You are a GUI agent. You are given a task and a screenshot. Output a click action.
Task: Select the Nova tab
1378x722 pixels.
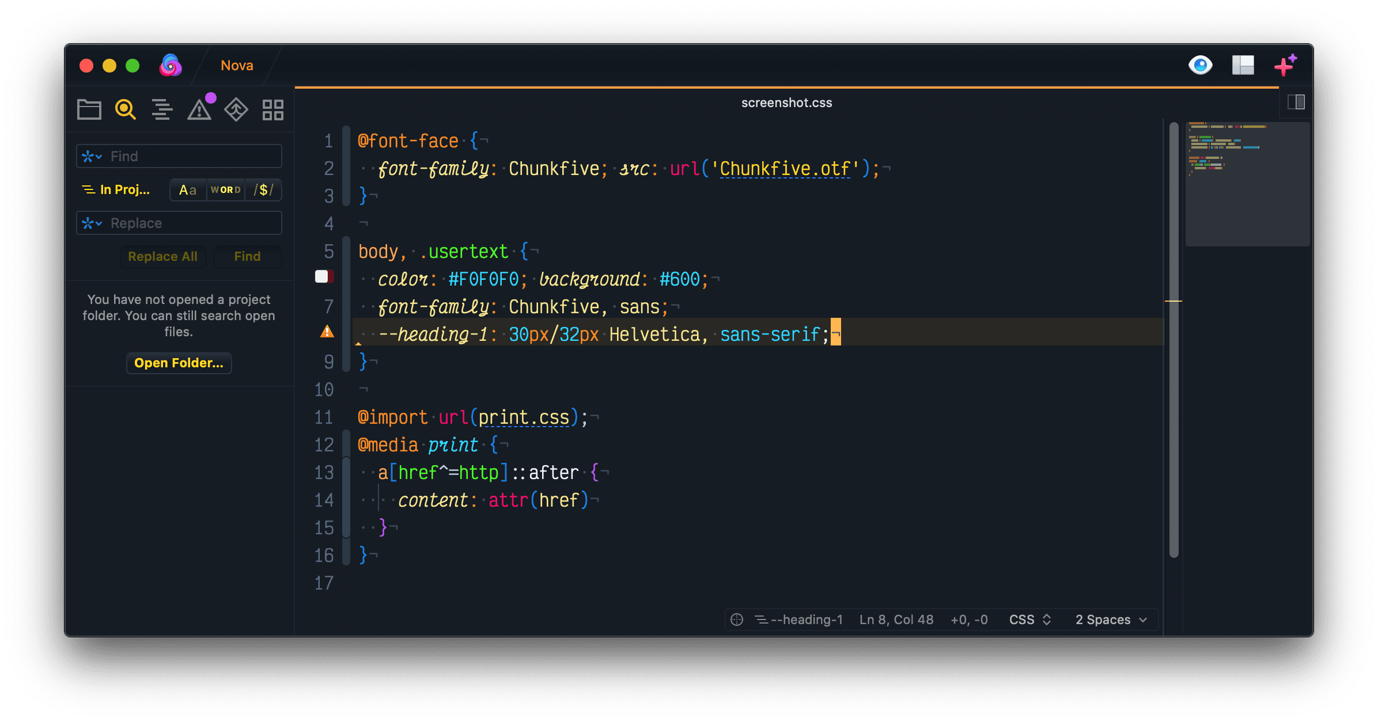[237, 65]
